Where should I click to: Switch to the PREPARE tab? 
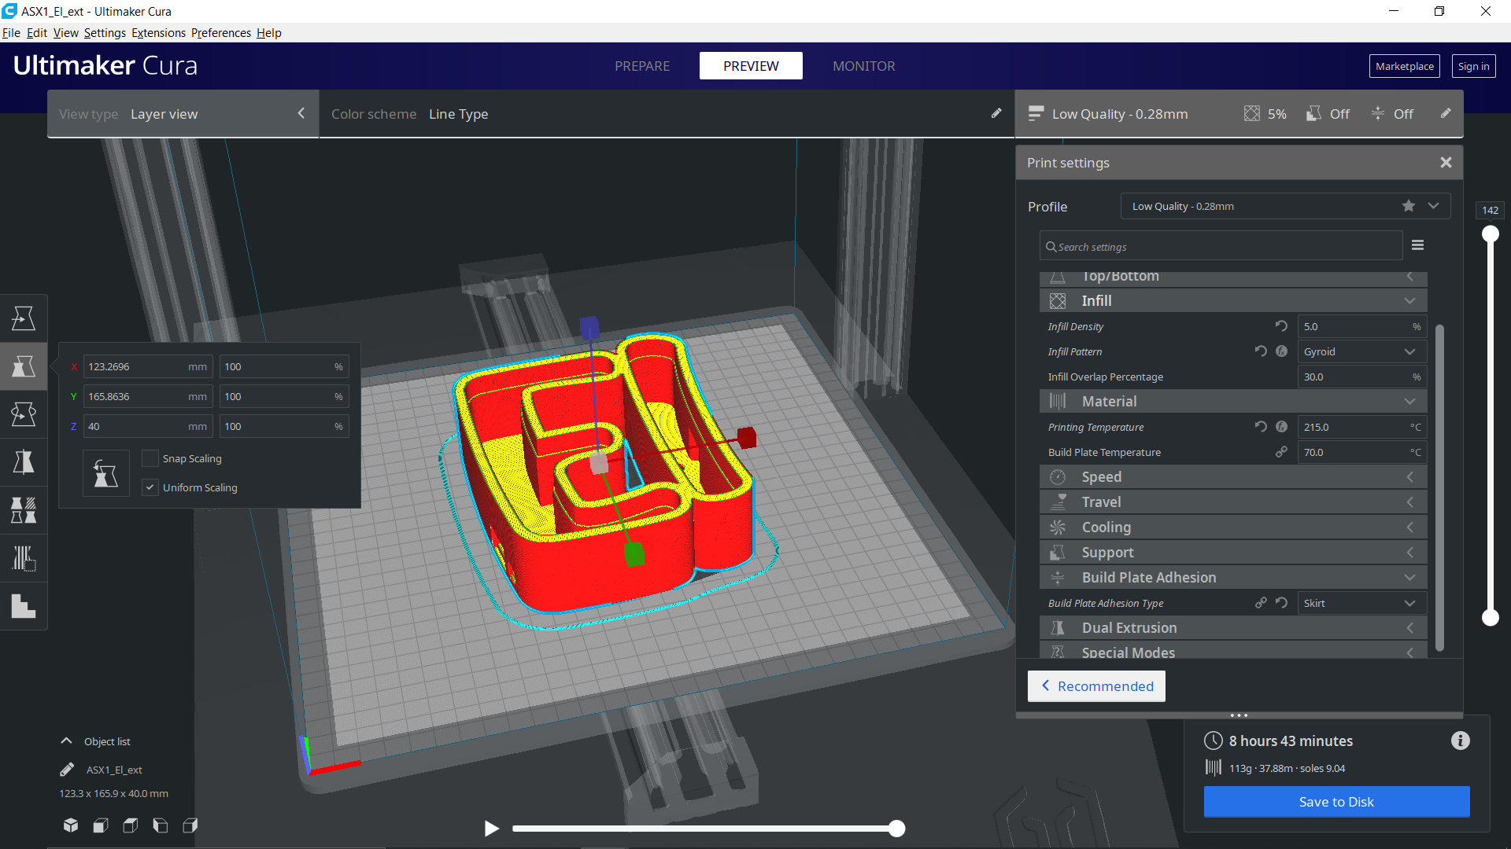642,66
